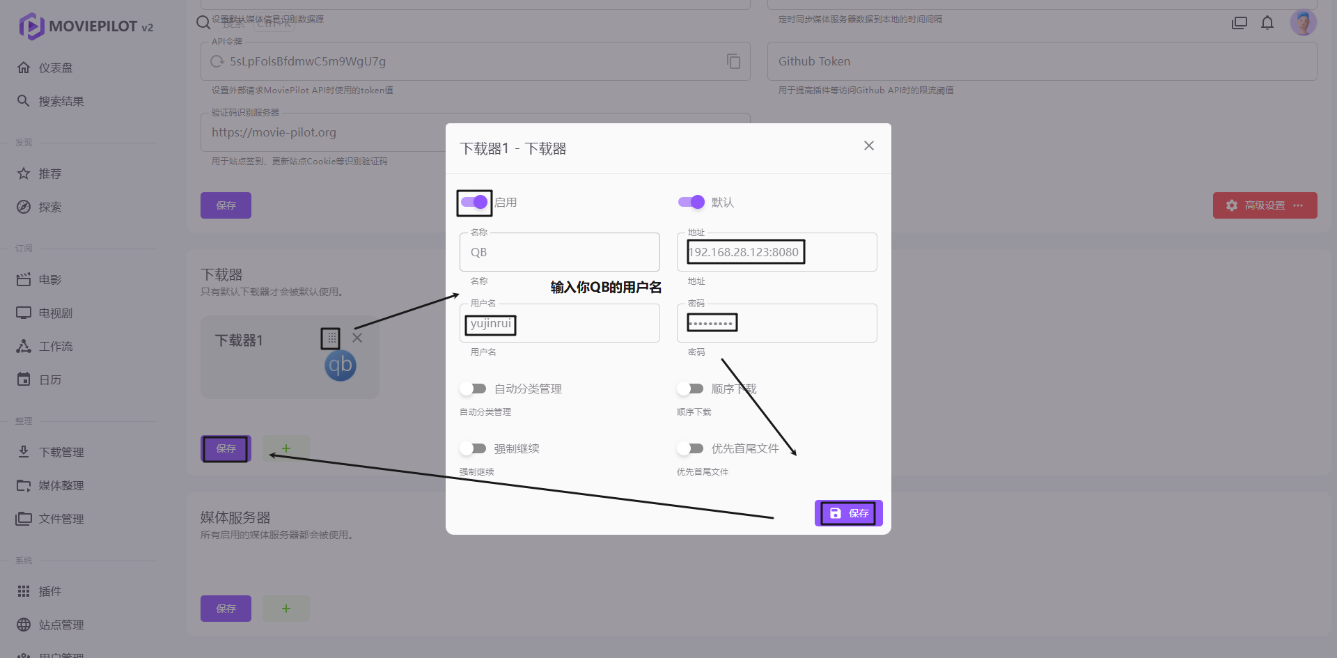Enable the 强制继续 switch
Viewport: 1337px width, 658px height.
coord(474,448)
